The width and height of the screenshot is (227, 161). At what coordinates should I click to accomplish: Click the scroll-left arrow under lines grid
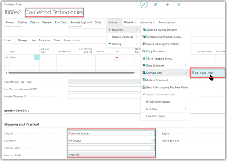tap(6, 72)
